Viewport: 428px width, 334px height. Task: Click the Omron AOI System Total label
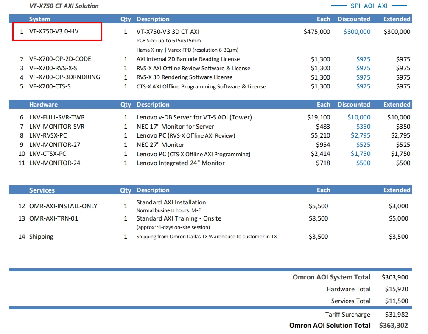331,277
